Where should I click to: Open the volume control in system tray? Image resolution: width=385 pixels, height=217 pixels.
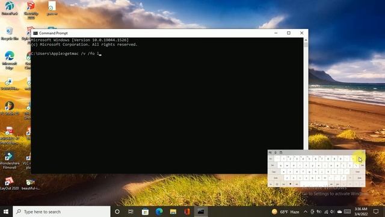(x=332, y=212)
